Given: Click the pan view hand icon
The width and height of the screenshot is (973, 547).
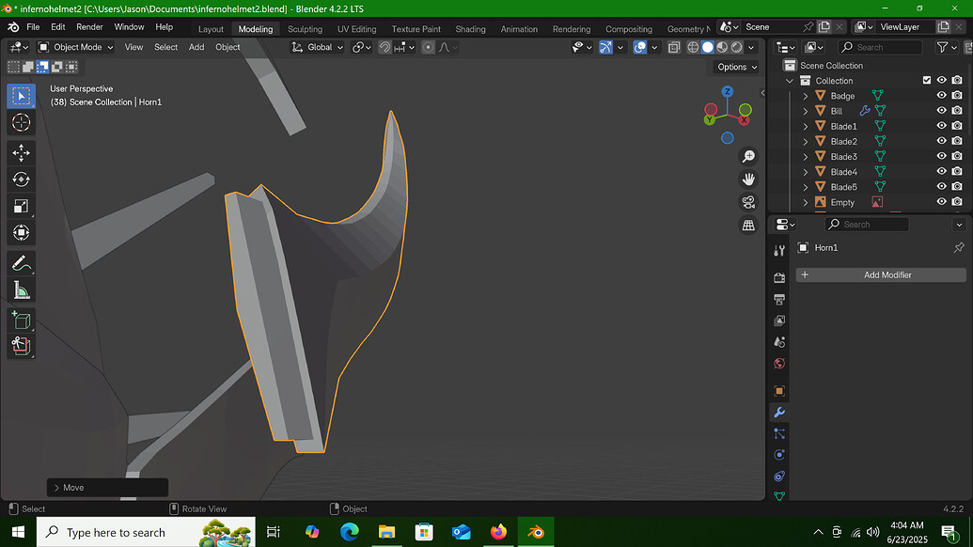Looking at the screenshot, I should point(748,180).
